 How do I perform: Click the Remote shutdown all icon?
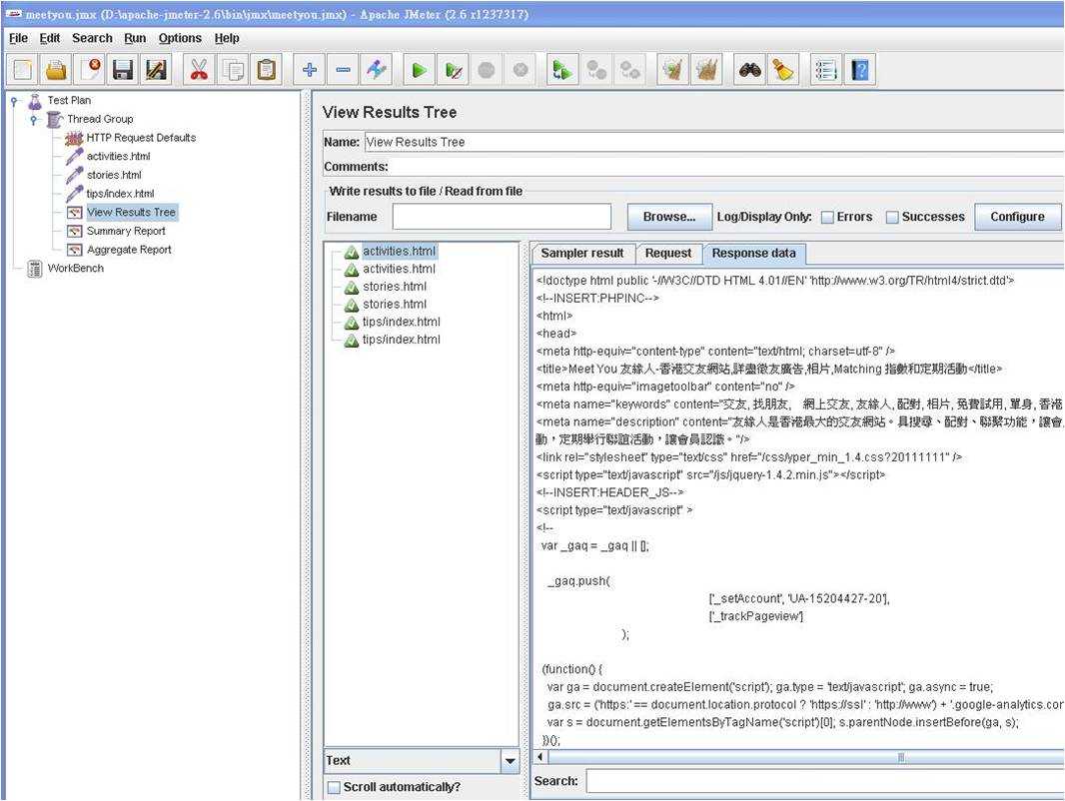click(x=630, y=70)
